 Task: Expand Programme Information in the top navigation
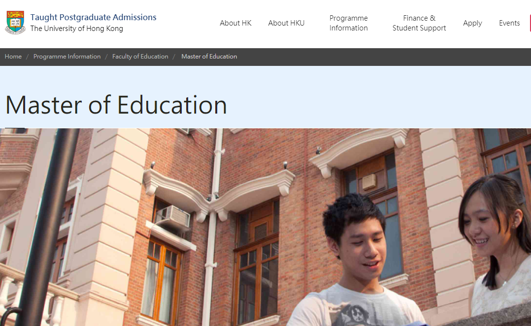pyautogui.click(x=348, y=23)
